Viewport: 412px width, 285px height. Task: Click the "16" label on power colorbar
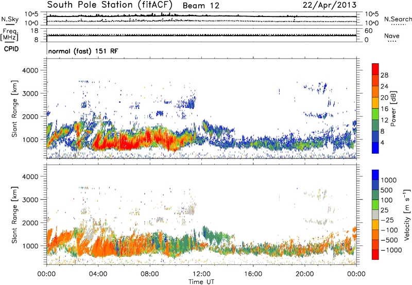(384, 109)
